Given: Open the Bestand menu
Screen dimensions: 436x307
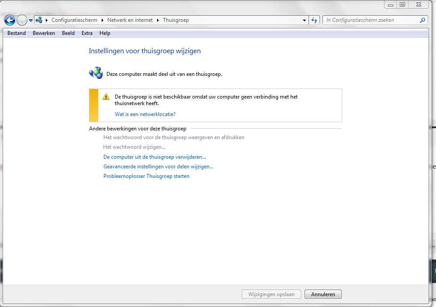Looking at the screenshot, I should click(x=17, y=33).
